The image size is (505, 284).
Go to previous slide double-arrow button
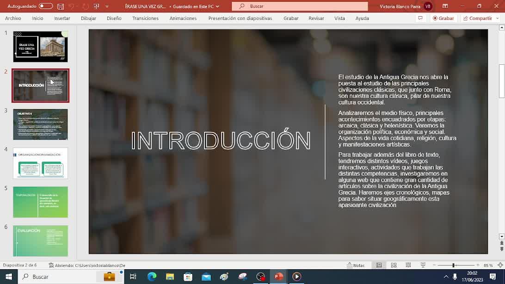pyautogui.click(x=501, y=243)
